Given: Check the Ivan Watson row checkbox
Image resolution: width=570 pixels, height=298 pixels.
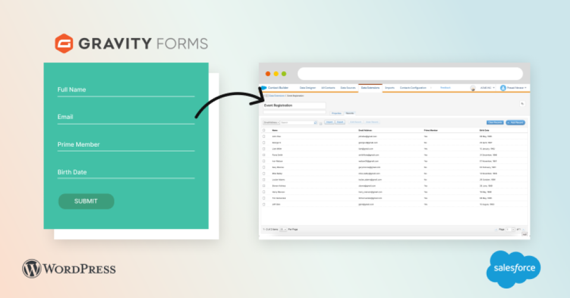Looking at the screenshot, I should 264,161.
